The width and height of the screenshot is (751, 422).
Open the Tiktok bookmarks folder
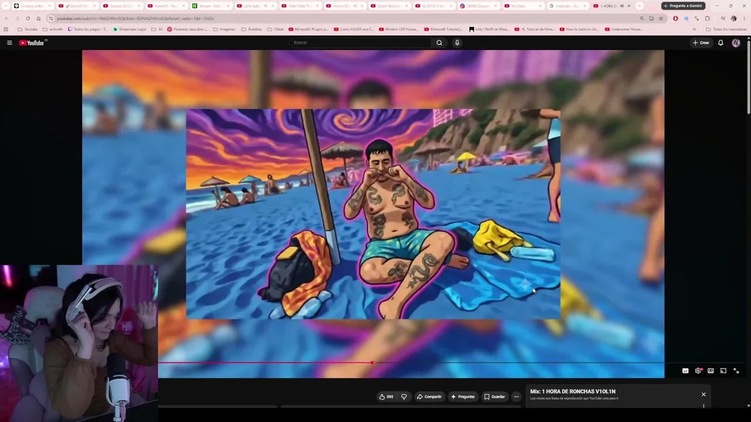click(275, 29)
